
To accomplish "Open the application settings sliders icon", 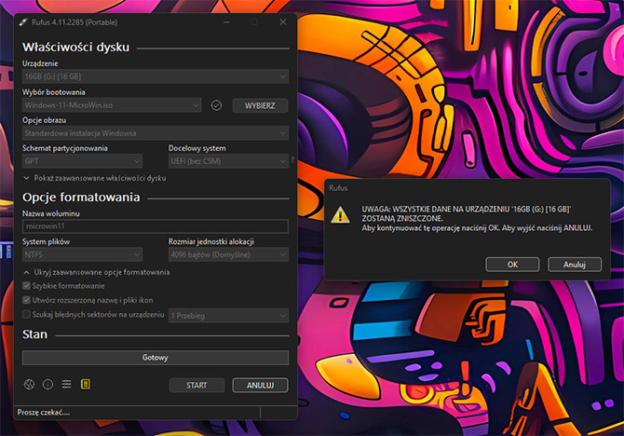I will (x=66, y=384).
